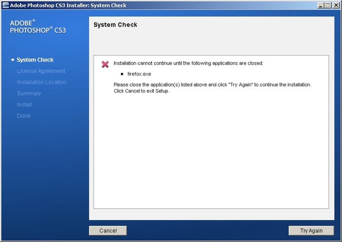The width and height of the screenshot is (342, 242).
Task: Click the arrow beside System Check
Action: coord(13,60)
